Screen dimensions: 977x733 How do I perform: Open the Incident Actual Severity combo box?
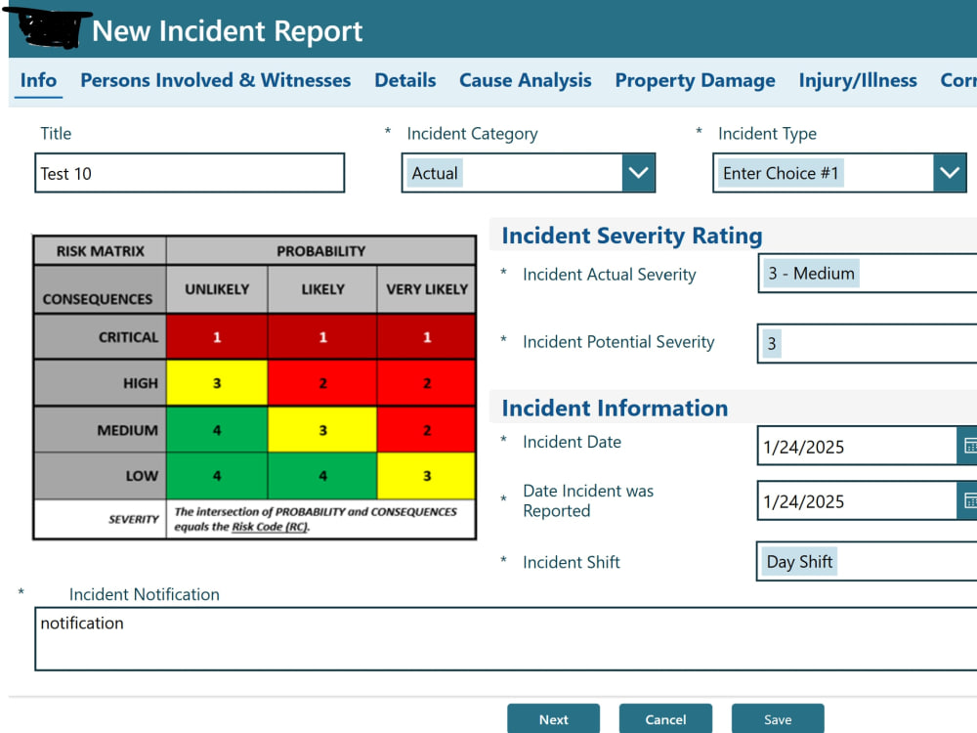[x=868, y=273]
